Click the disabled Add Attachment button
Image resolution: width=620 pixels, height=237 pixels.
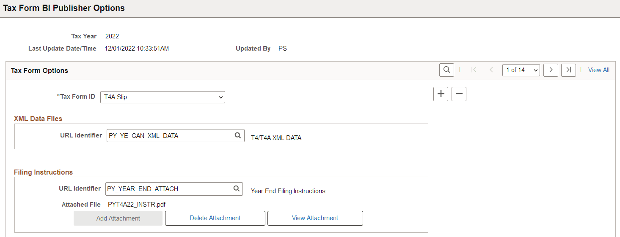(x=118, y=218)
